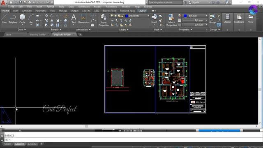The height and width of the screenshot is (148, 263).
Task: Click the Save icon in quick access toolbar
Action: click(20, 2)
